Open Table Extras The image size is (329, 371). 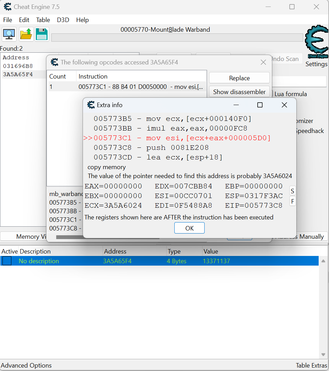pos(311,365)
